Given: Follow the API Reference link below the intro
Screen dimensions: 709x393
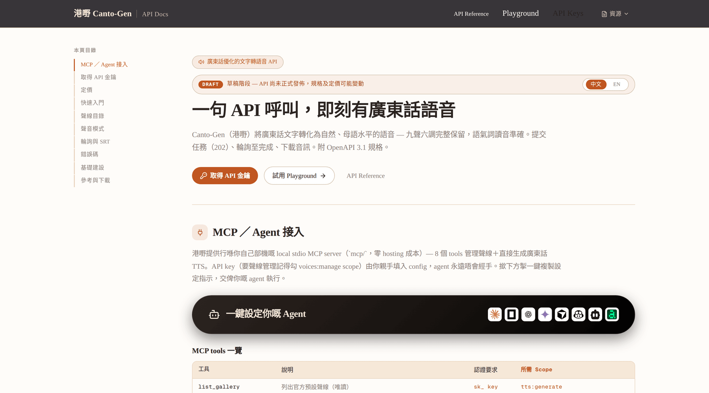Looking at the screenshot, I should click(x=366, y=176).
